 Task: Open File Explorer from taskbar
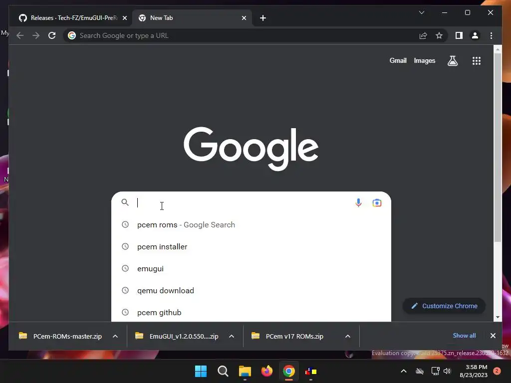(245, 371)
